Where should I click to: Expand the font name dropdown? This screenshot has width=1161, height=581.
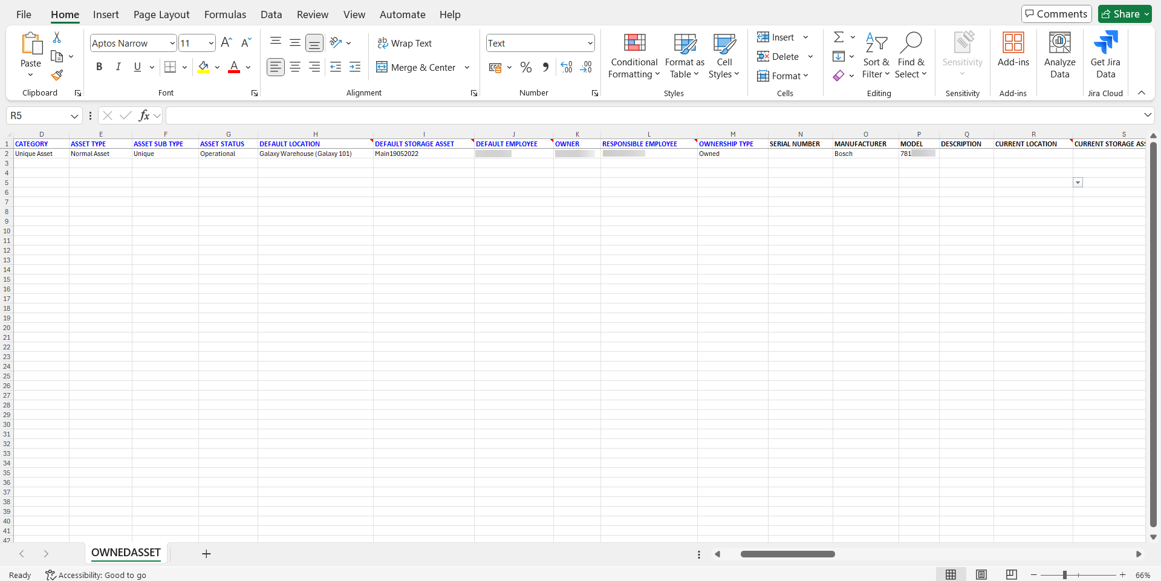(x=172, y=43)
